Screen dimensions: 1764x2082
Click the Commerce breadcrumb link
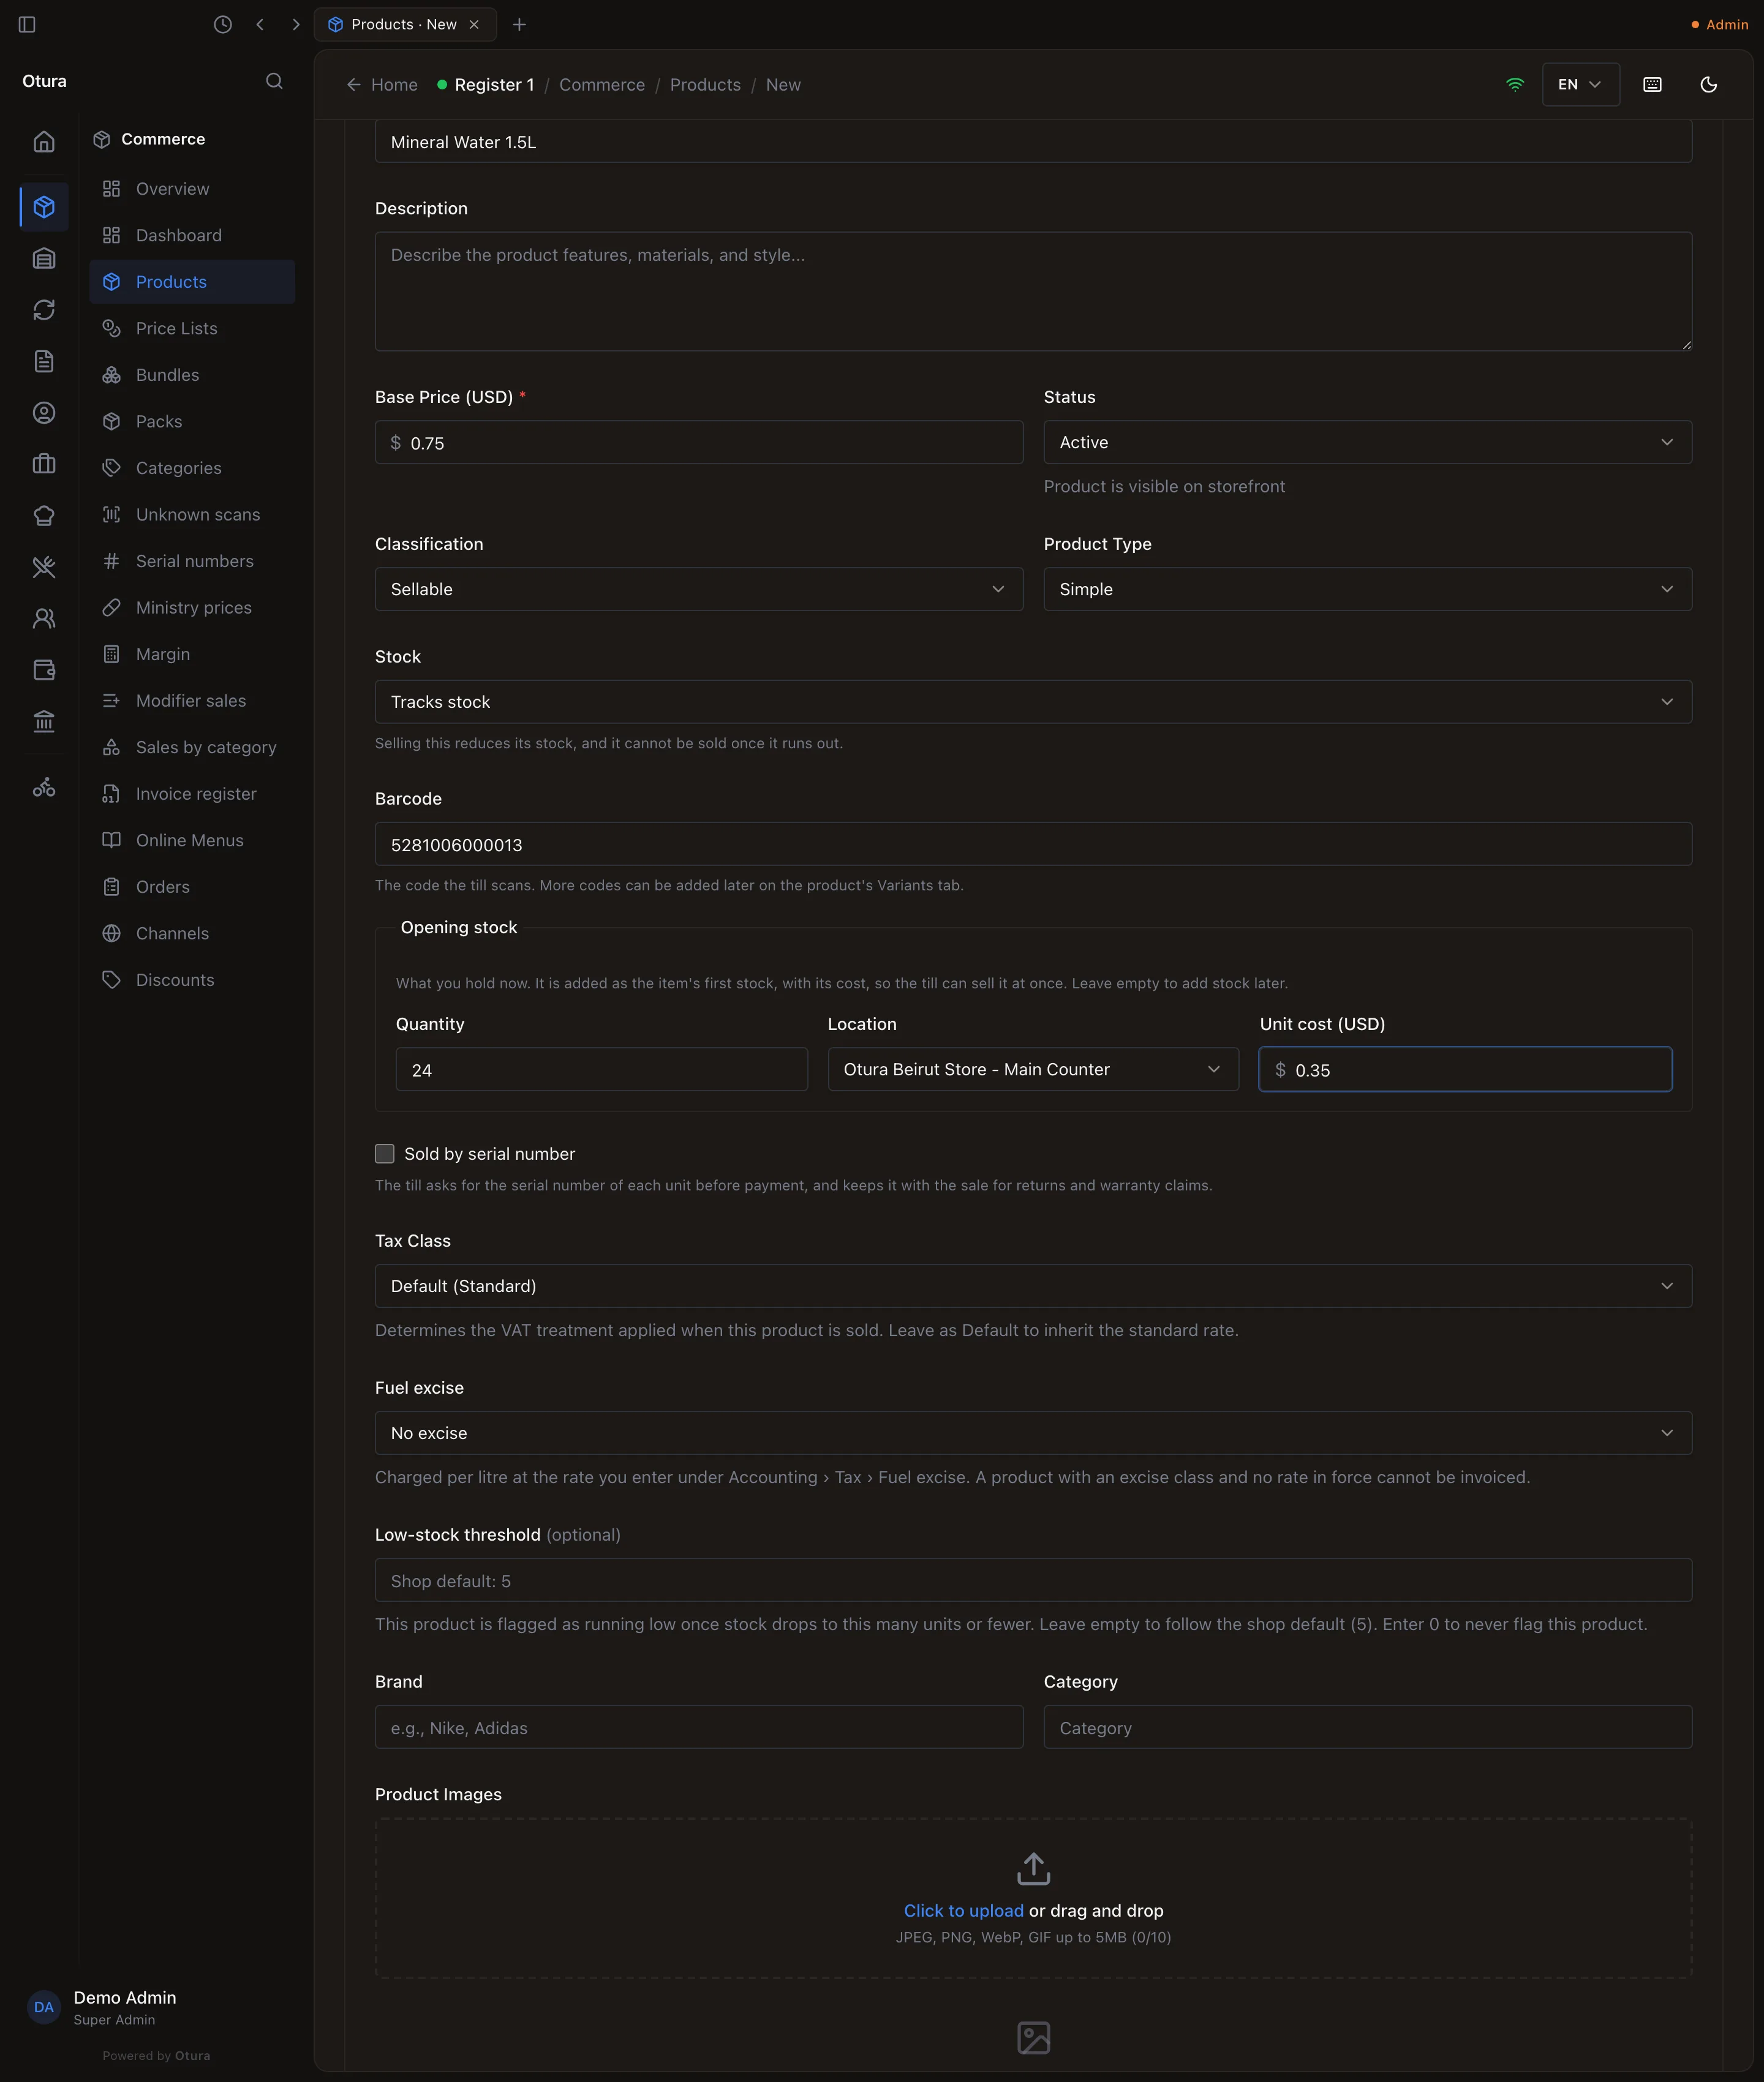[x=602, y=85]
